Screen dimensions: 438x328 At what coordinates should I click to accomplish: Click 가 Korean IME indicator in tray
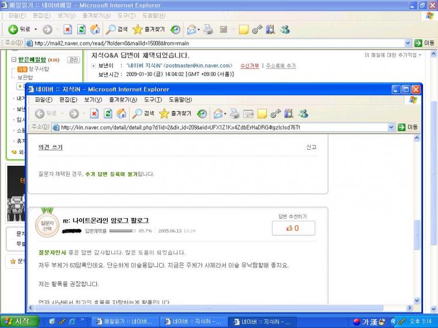coord(365,322)
